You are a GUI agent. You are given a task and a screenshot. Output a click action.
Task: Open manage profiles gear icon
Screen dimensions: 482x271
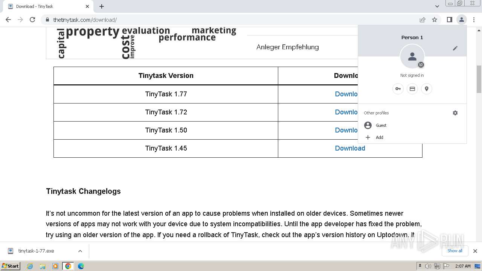click(x=455, y=113)
